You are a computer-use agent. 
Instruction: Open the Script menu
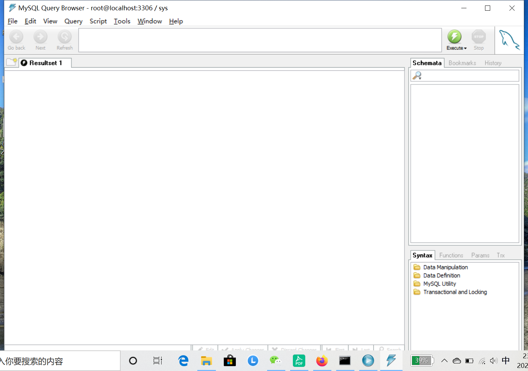[x=98, y=21]
